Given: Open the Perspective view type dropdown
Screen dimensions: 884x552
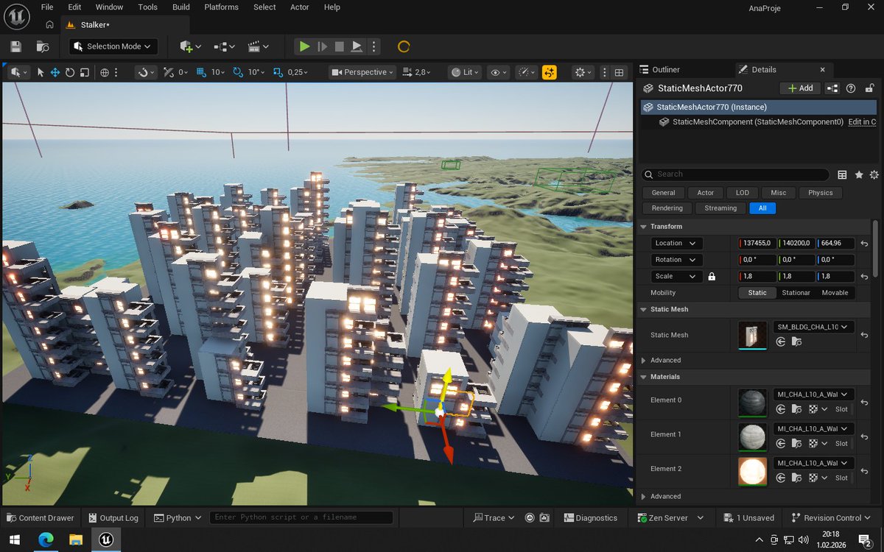Looking at the screenshot, I should pos(362,72).
